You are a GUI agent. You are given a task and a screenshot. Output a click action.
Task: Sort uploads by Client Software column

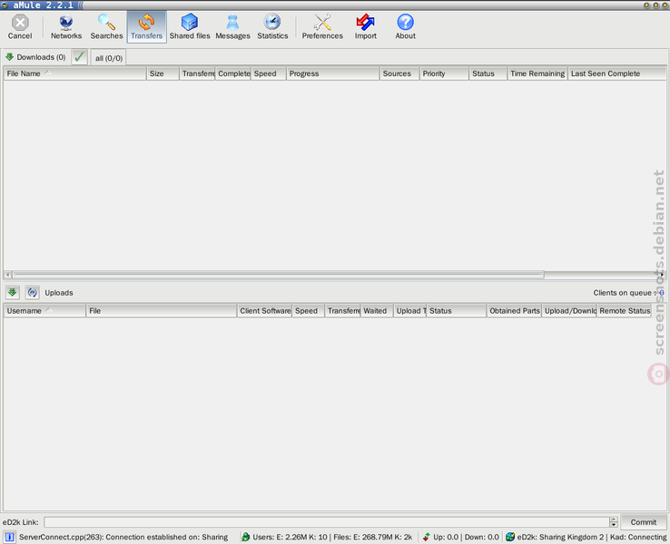pos(264,311)
